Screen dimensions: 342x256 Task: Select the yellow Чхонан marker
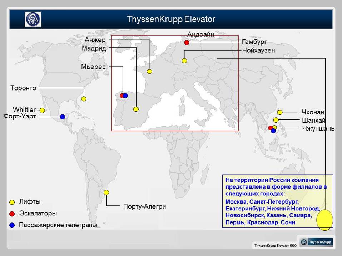tap(280, 112)
